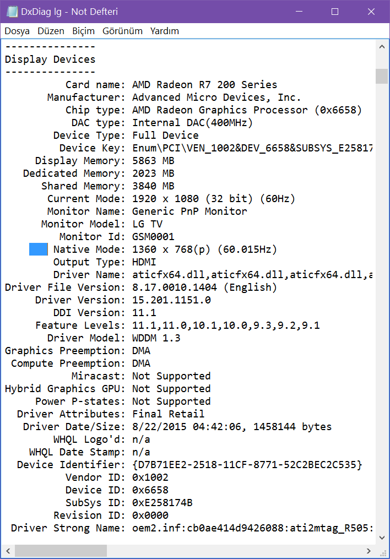Click the Notepad app icon in title bar
The height and width of the screenshot is (559, 390).
click(x=11, y=12)
